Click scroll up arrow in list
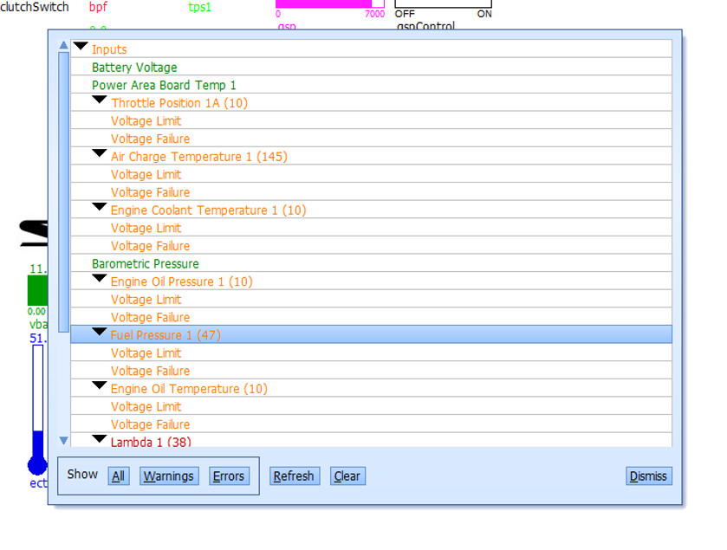The width and height of the screenshot is (727, 550). 63,45
